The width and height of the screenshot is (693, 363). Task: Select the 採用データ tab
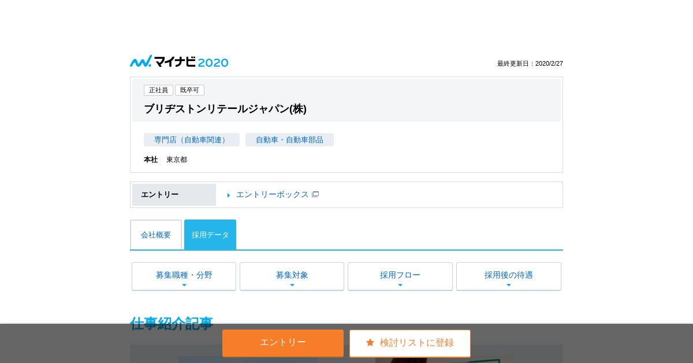[x=210, y=235]
